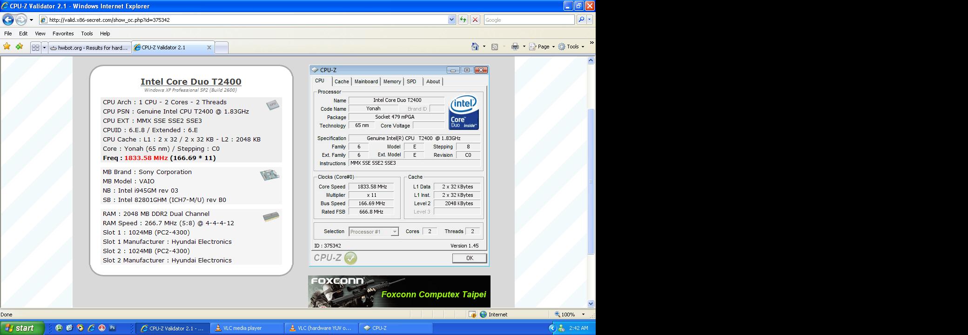Expand the Home button dropdown arrow
The height and width of the screenshot is (335, 968).
tap(484, 47)
